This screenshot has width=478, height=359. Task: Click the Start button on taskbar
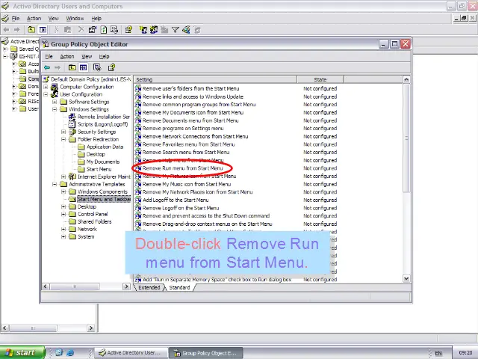pos(22,352)
